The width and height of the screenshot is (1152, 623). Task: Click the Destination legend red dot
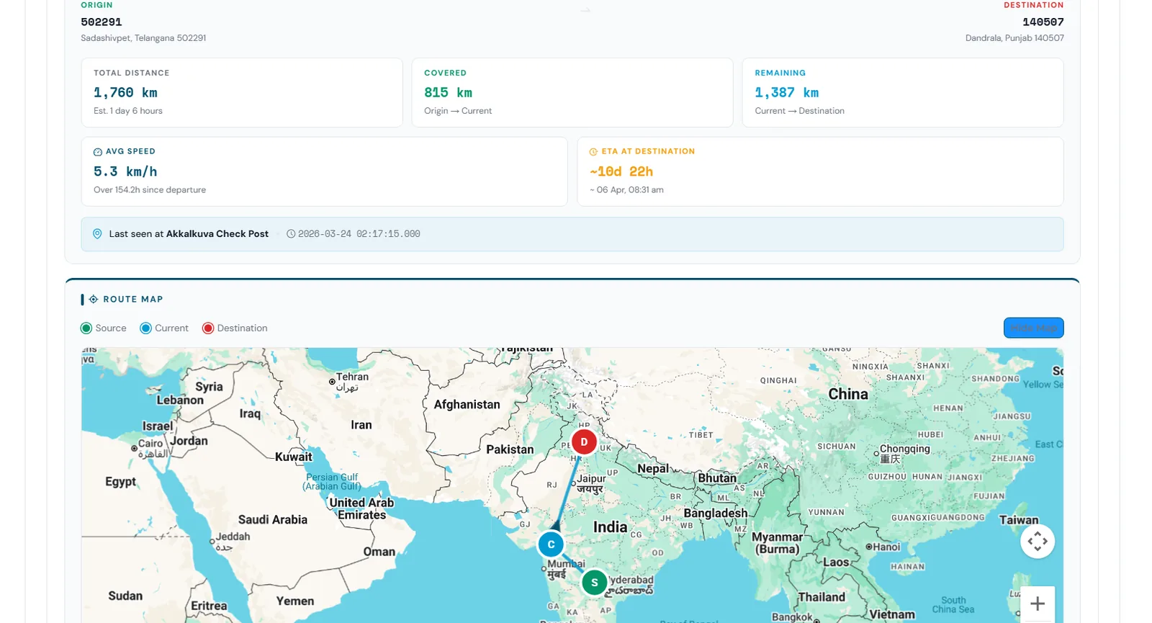(208, 328)
